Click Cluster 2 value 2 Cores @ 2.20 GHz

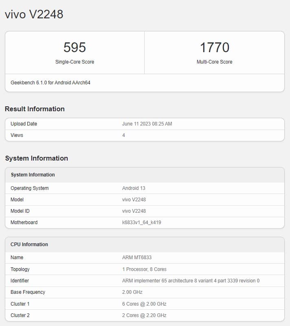pyautogui.click(x=144, y=315)
